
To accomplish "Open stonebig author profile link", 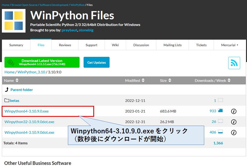I will click(x=86, y=30).
